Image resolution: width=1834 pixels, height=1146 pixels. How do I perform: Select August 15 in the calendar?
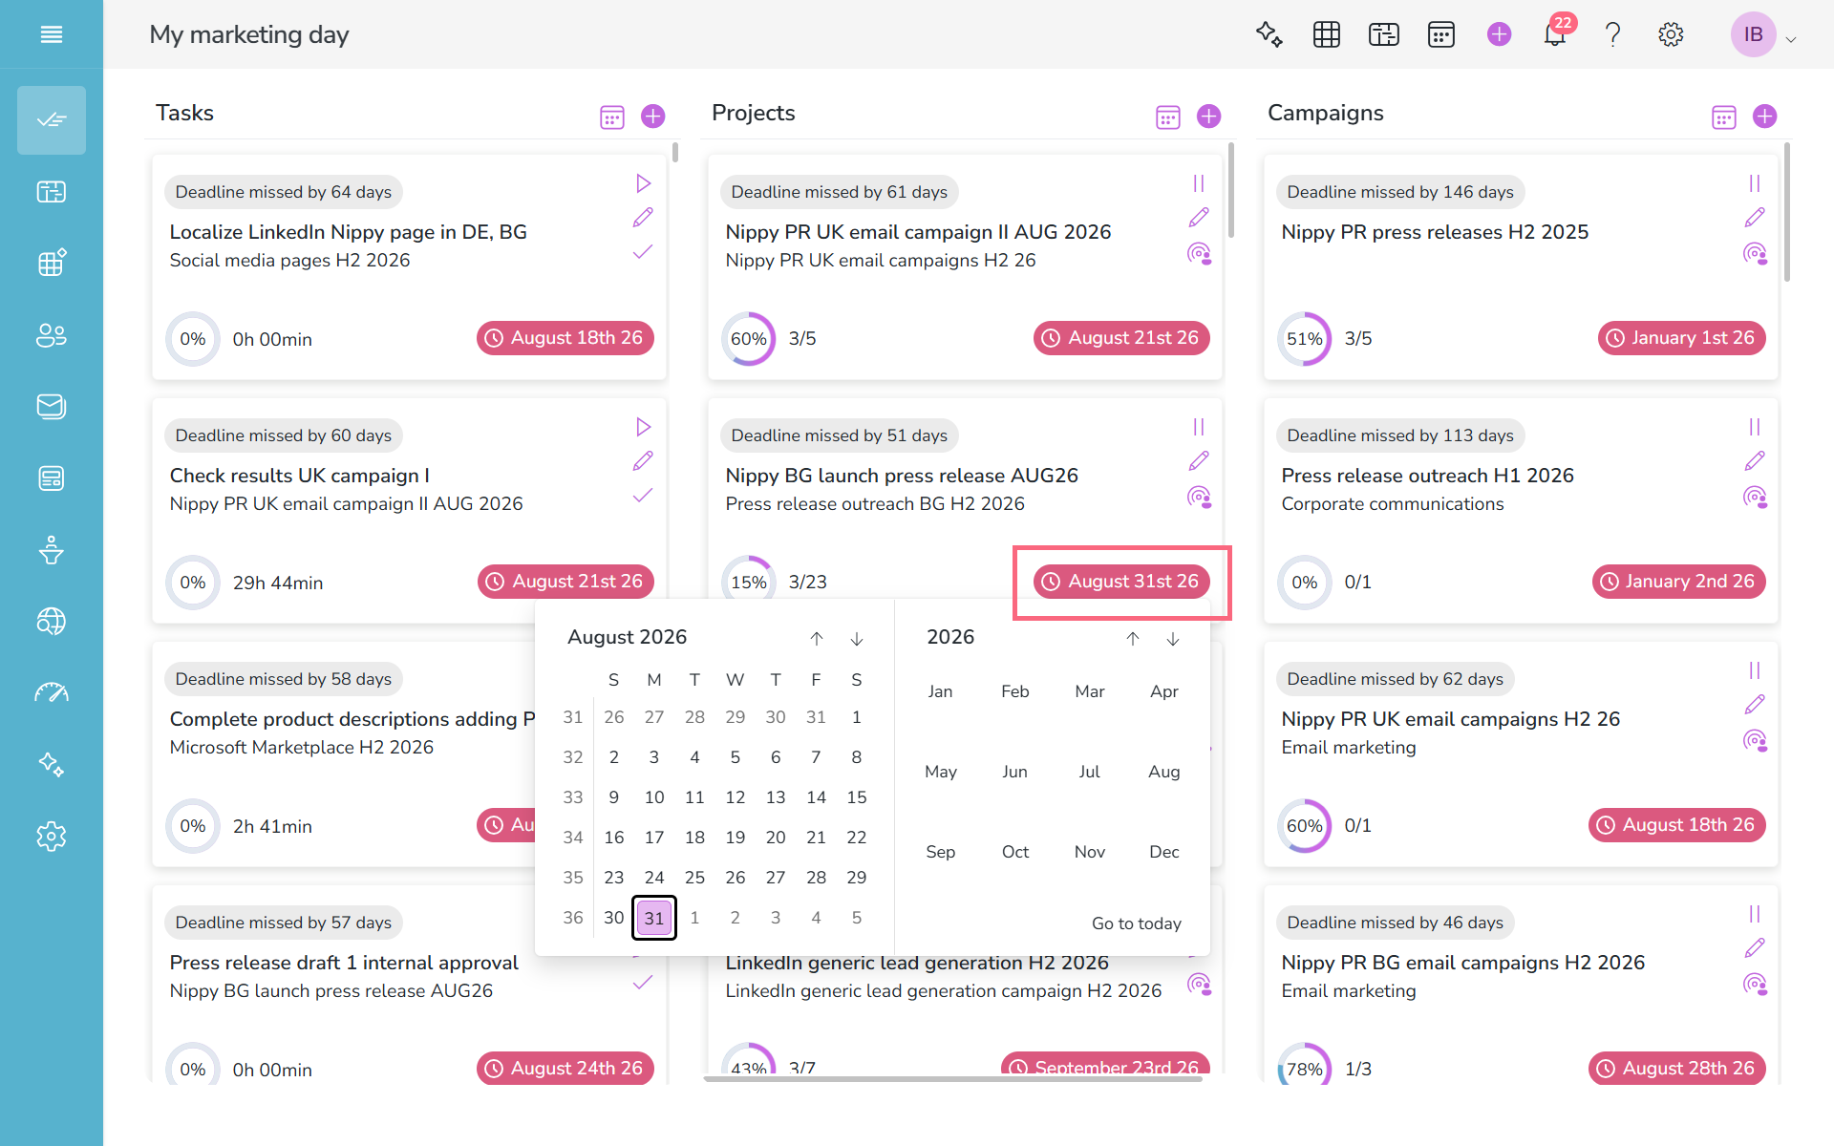(857, 797)
